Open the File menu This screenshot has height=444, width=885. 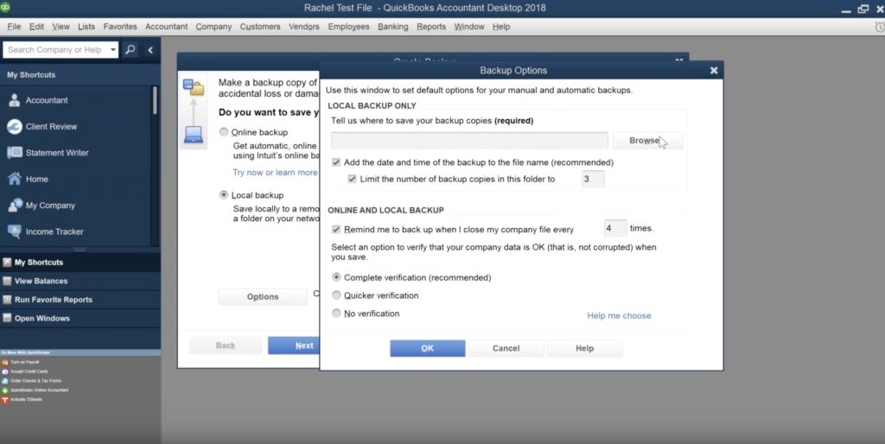tap(14, 27)
